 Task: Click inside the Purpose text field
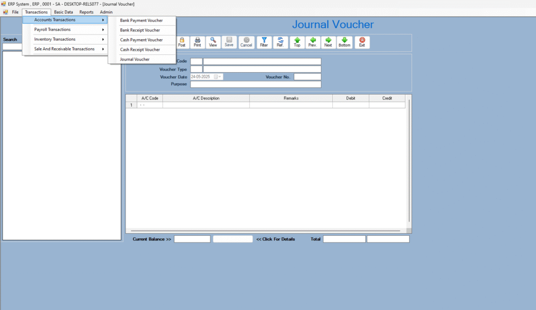[x=255, y=84]
